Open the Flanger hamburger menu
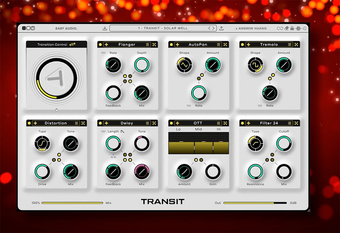Viewport: 340px width, 233px height. pos(147,45)
